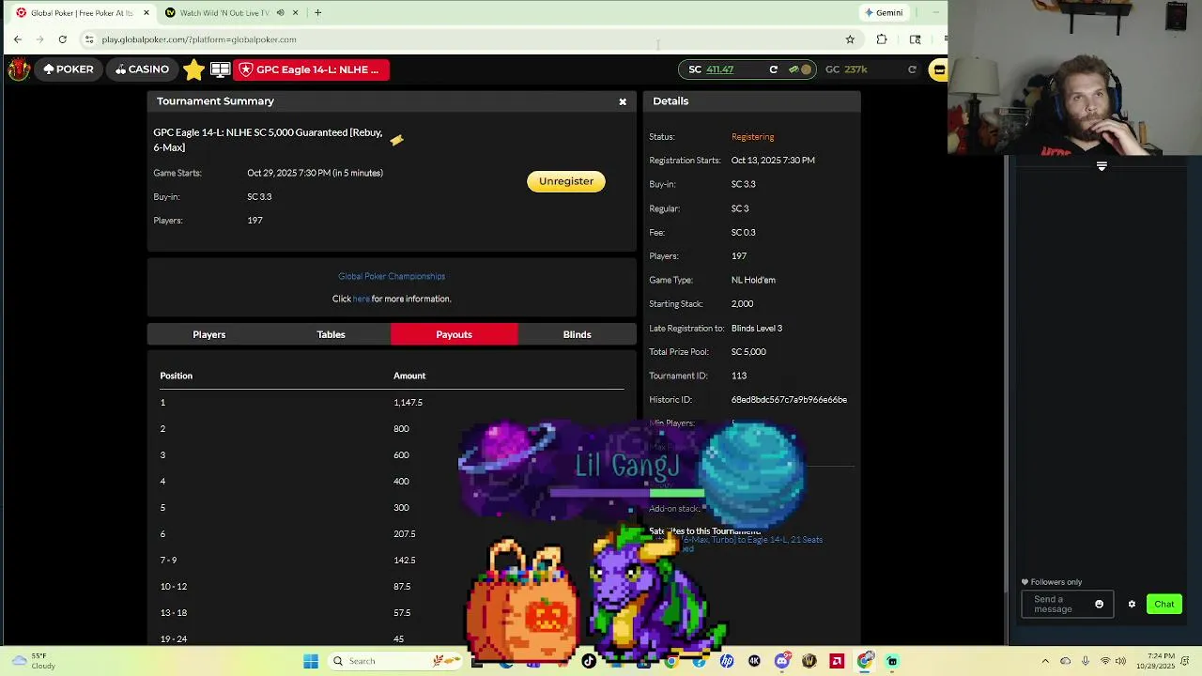
Task: Click the Position column header
Action: [x=176, y=376]
